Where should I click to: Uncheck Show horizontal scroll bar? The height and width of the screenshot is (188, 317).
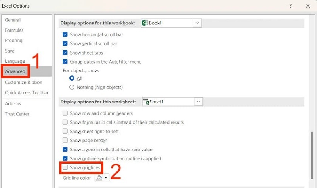pos(65,35)
